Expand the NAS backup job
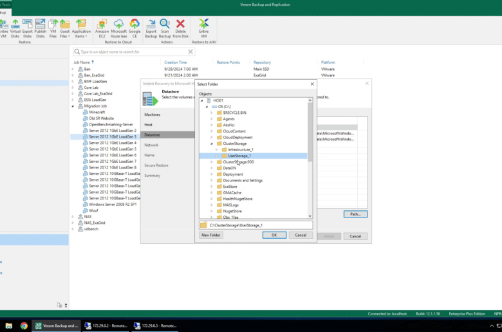The width and height of the screenshot is (502, 332). point(73,216)
